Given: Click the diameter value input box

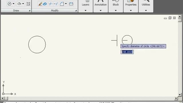Looking at the screenshot, I should [x=127, y=52].
